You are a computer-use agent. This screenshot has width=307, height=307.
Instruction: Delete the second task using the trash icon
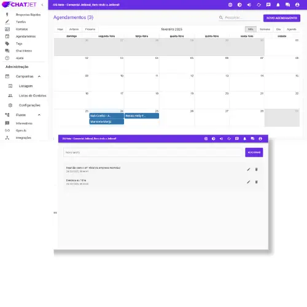point(256,182)
